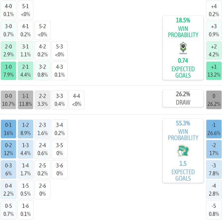The width and height of the screenshot is (222, 220).
Task: Open the 26.2% Draw summary box
Action: coord(183,98)
